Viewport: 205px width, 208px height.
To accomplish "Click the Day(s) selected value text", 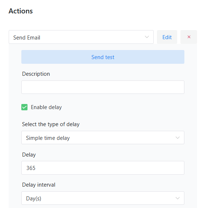I will click(34, 199).
